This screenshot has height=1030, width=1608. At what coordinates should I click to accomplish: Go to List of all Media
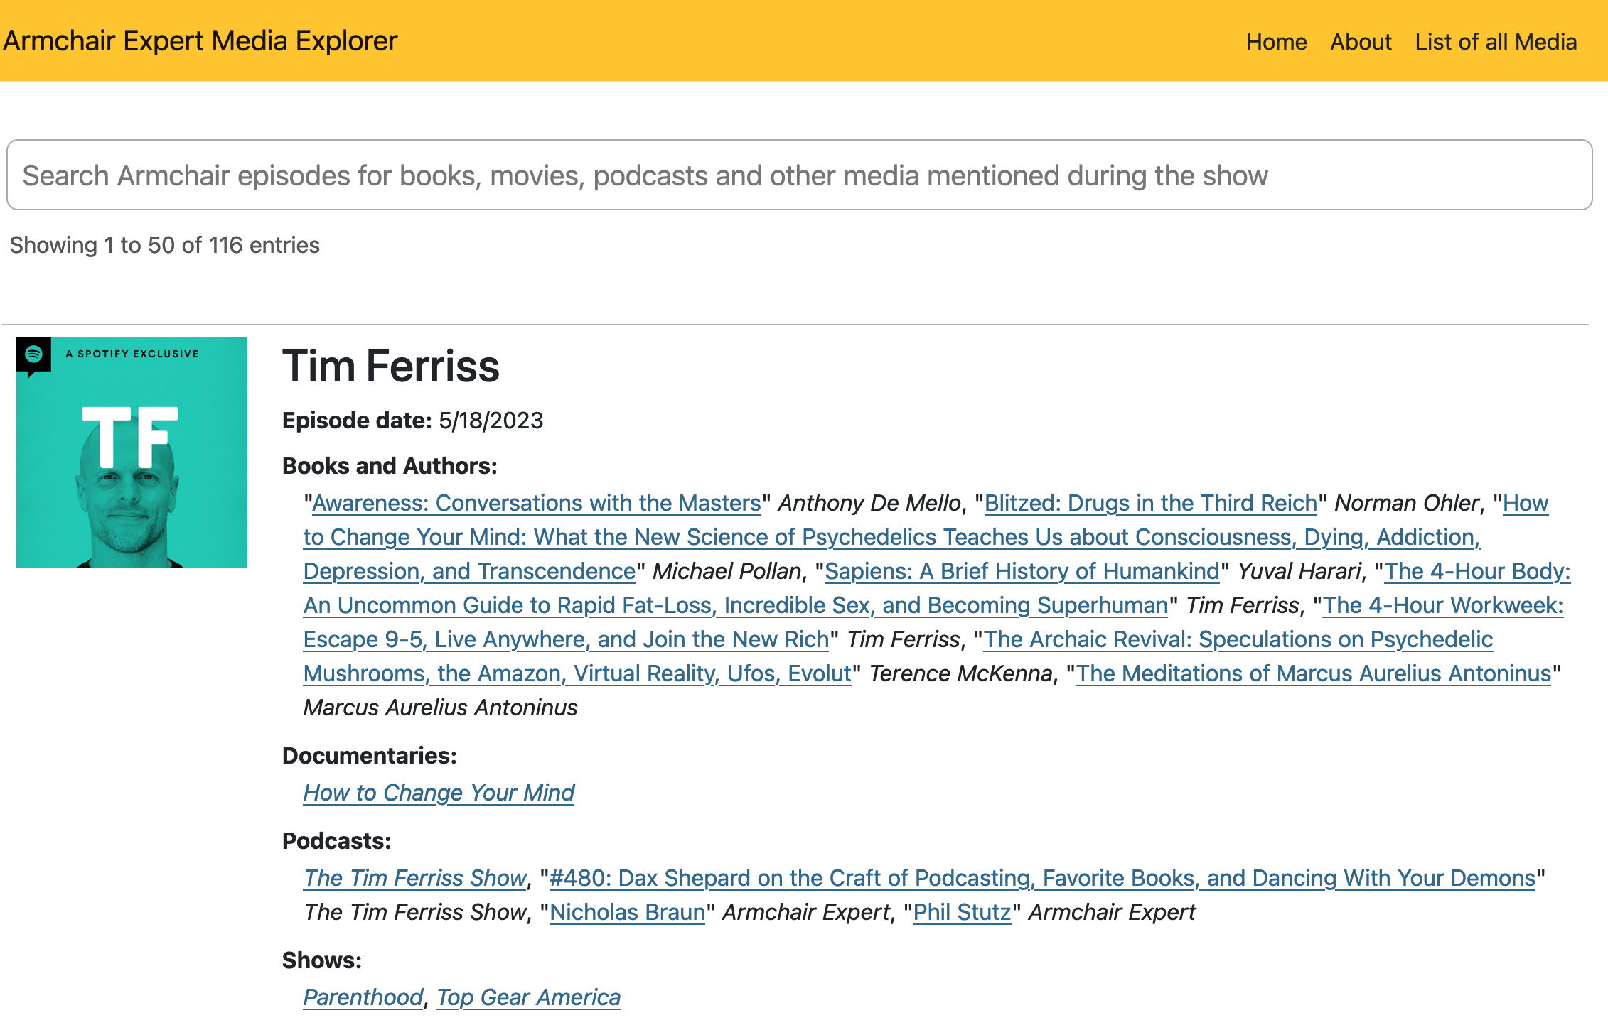tap(1496, 42)
